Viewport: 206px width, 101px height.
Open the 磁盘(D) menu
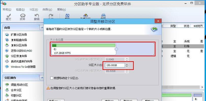(x=20, y=10)
